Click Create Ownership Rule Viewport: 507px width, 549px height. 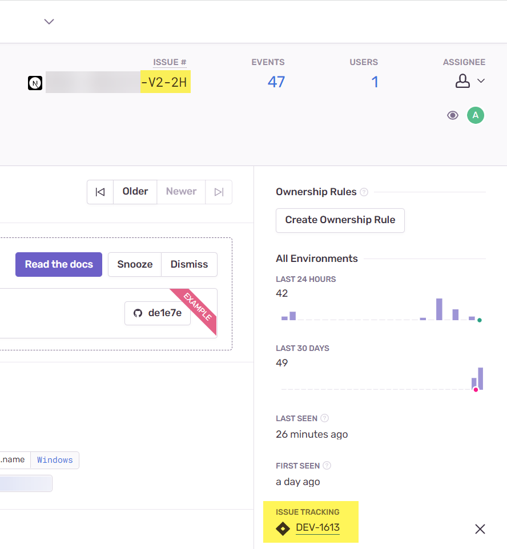tap(340, 220)
